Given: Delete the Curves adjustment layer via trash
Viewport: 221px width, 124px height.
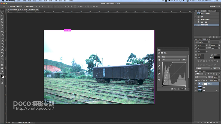Looking at the screenshot, I should (x=185, y=89).
